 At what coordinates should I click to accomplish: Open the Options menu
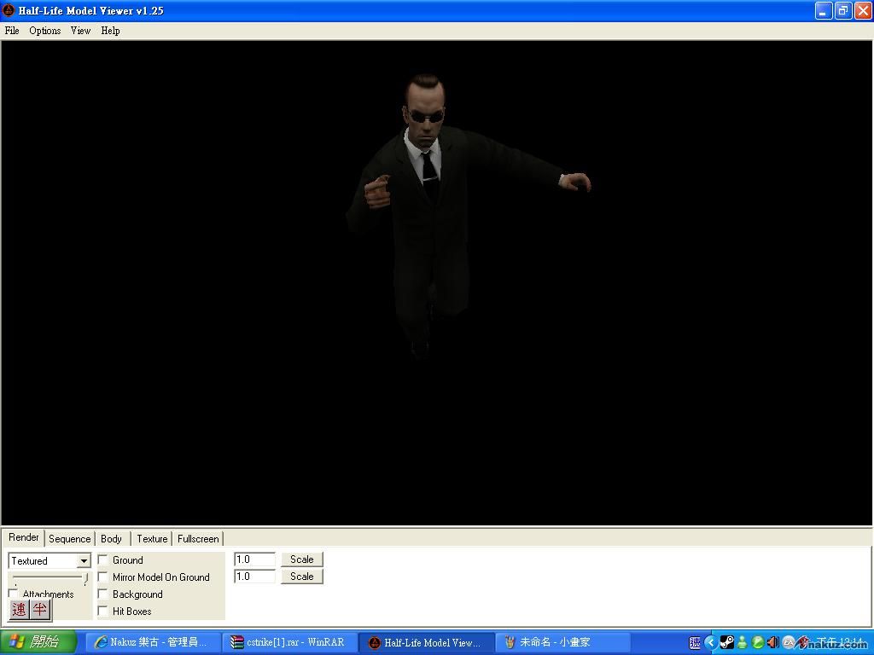[x=44, y=31]
